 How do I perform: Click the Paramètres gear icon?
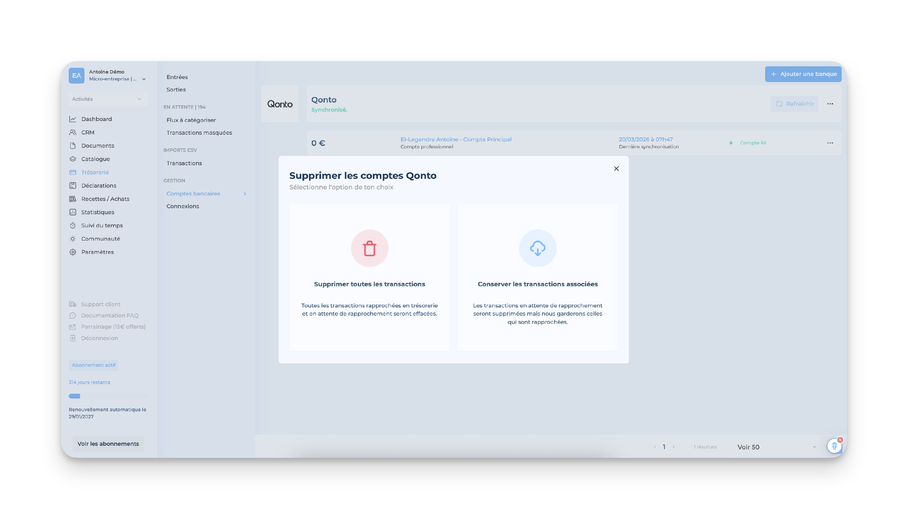pyautogui.click(x=73, y=252)
